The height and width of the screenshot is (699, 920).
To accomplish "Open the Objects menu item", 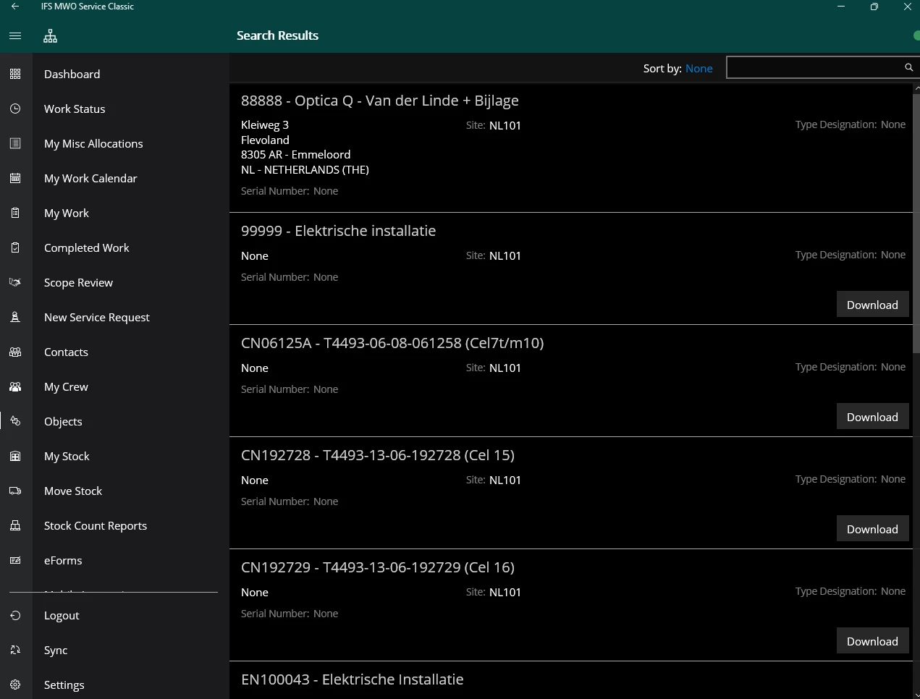I will (63, 421).
